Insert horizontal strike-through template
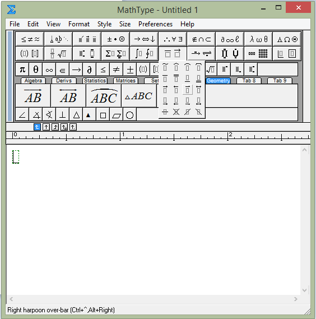Image resolution: width=316 pixels, height=319 pixels. [165, 112]
